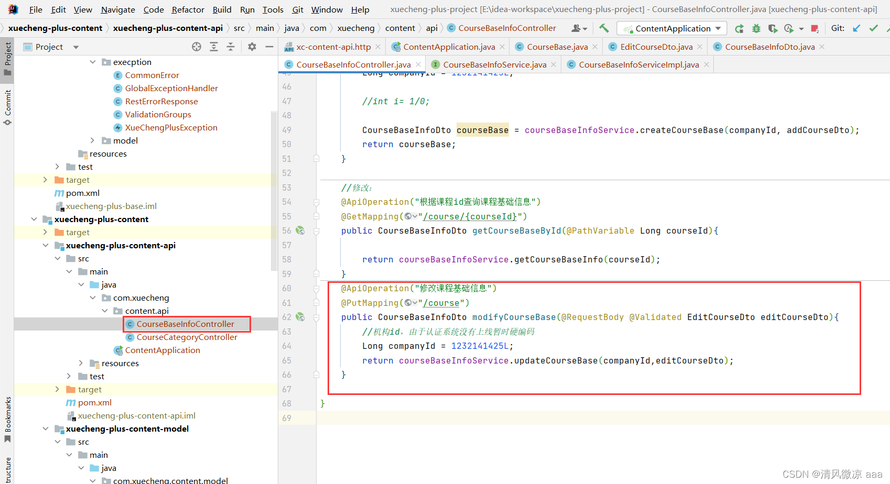Select GlobalExceptionHandler in project tree
This screenshot has height=484, width=890.
pyautogui.click(x=171, y=88)
